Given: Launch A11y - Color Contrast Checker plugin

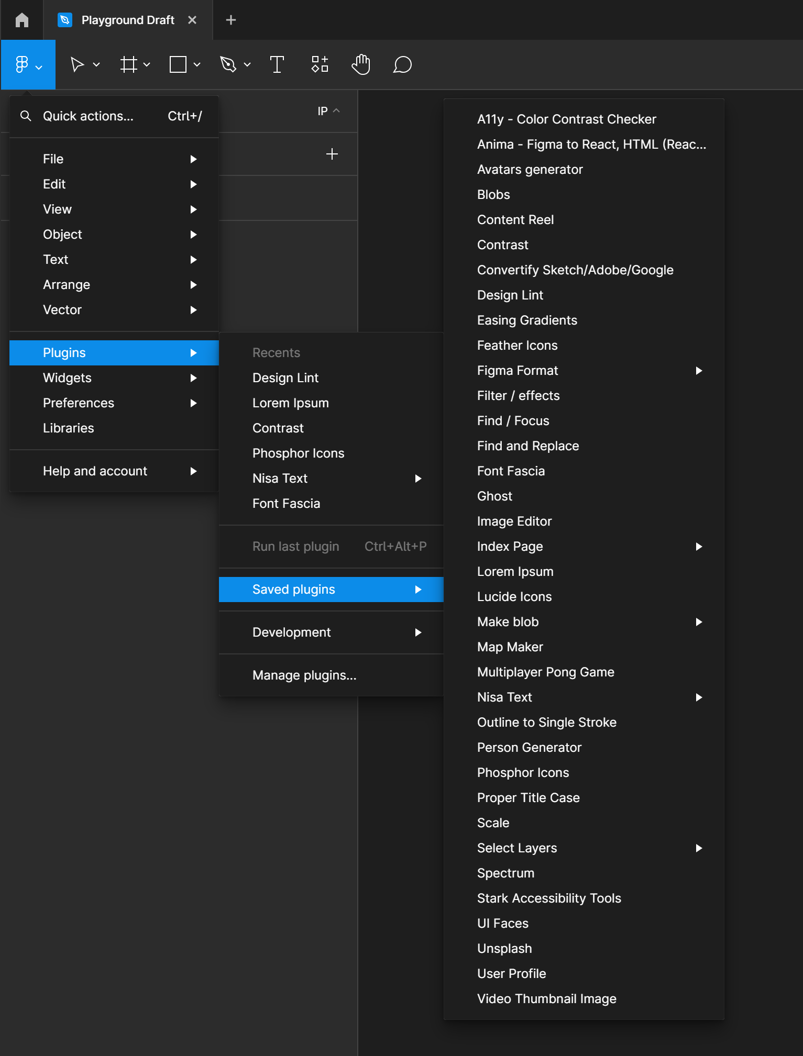Looking at the screenshot, I should point(584,119).
